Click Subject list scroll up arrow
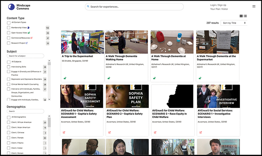Image resolution: width=262 pixels, height=156 pixels. pos(49,61)
